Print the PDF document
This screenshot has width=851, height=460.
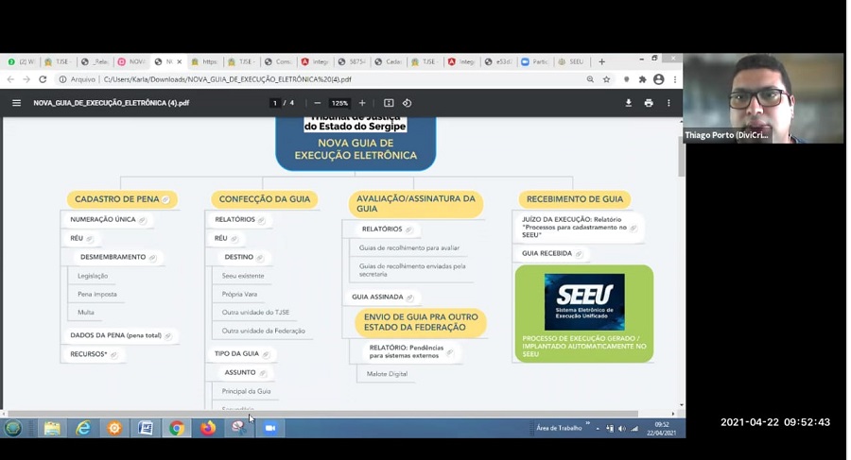(x=649, y=103)
